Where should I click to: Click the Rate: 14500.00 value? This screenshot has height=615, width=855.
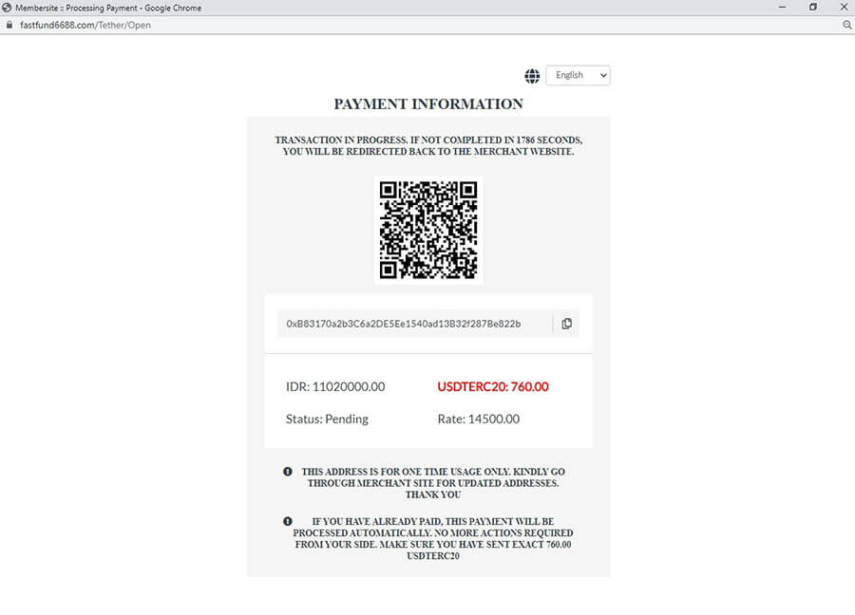pos(478,419)
